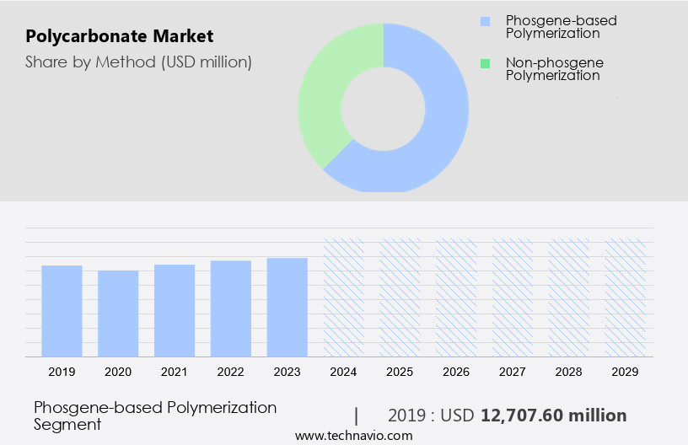Screen dimensions: 688x445
Task: Select the solid bar for 2020
Action: (x=118, y=314)
